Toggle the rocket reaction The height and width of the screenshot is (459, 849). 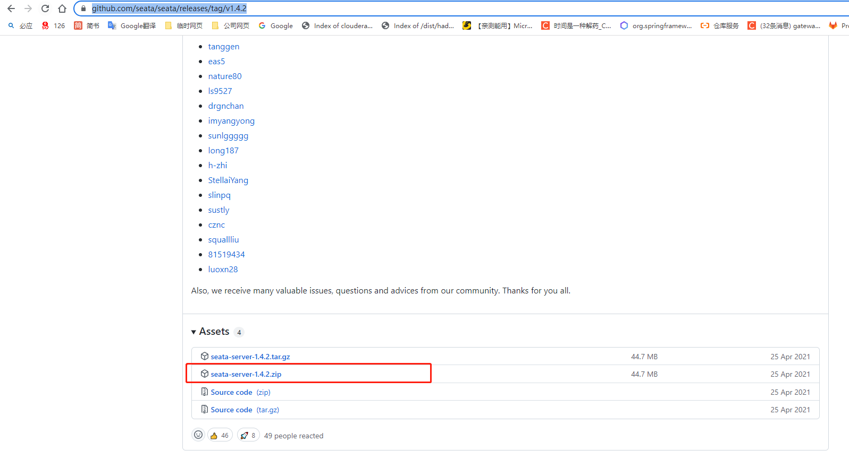(x=248, y=436)
